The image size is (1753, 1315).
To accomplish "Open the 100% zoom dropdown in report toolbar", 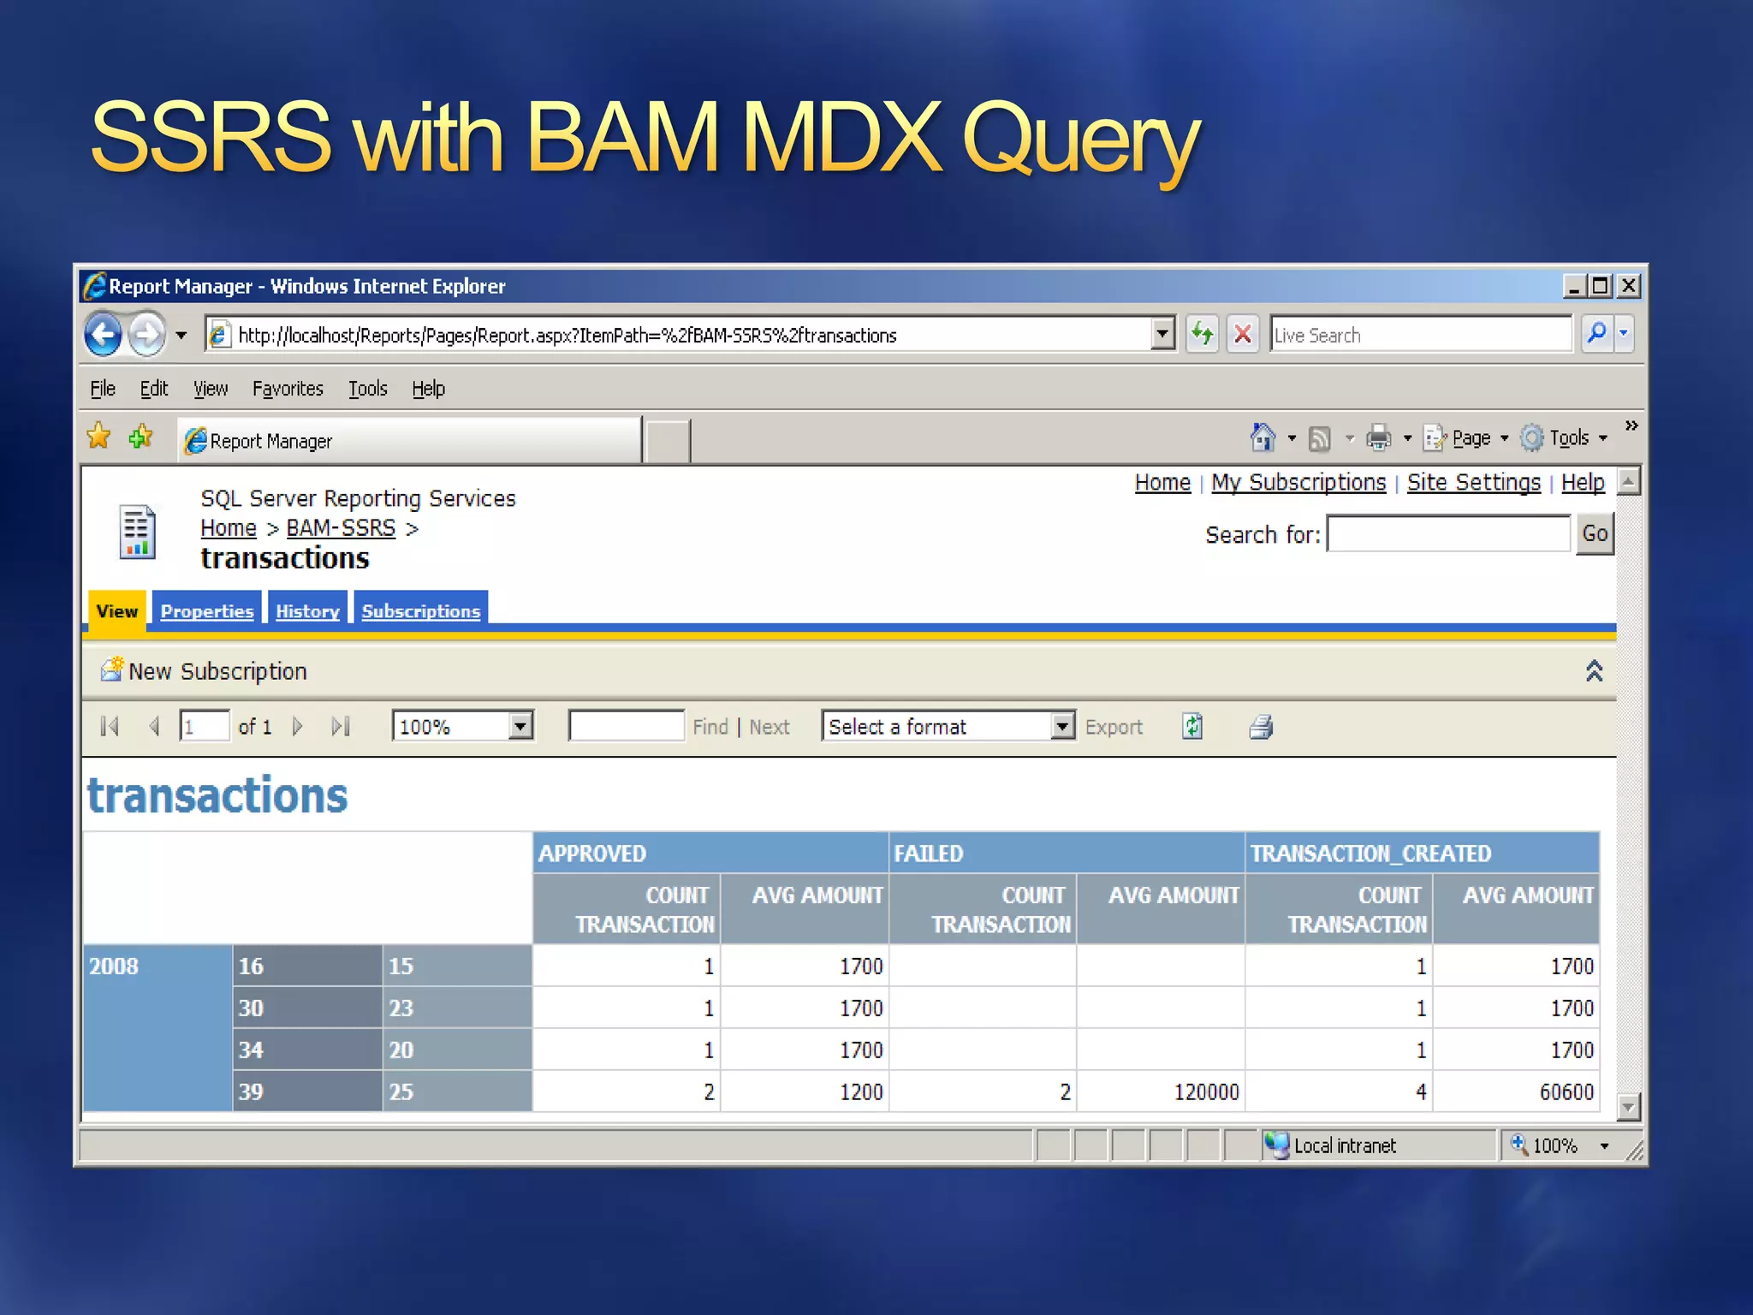I will pyautogui.click(x=520, y=727).
